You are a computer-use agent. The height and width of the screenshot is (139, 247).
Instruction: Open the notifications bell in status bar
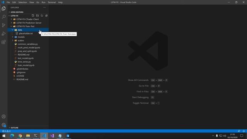[x=244, y=131]
